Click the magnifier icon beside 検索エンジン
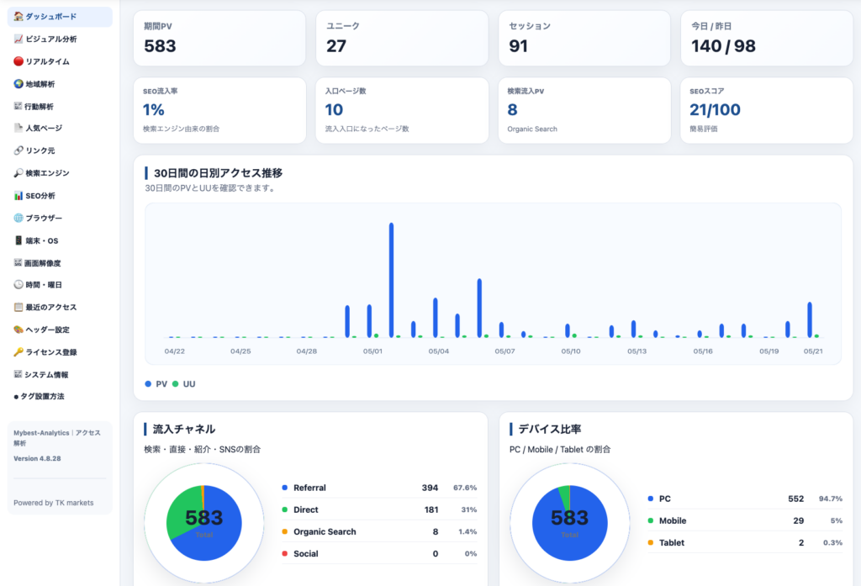 tap(18, 173)
